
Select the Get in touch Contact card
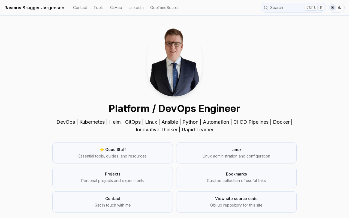[113, 202]
